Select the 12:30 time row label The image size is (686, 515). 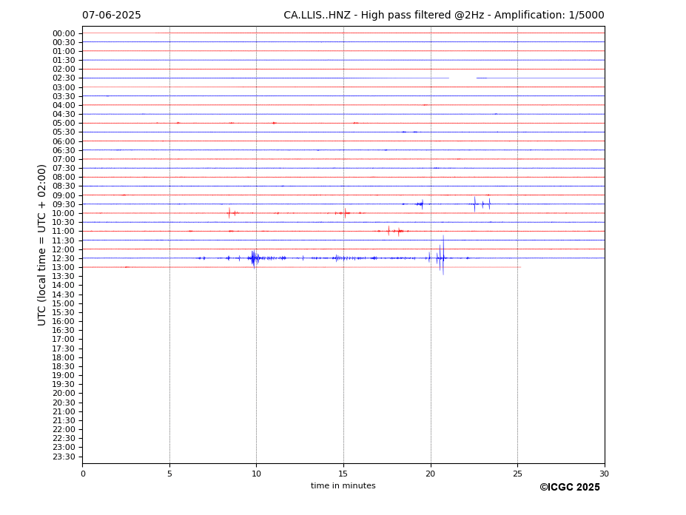(x=64, y=258)
